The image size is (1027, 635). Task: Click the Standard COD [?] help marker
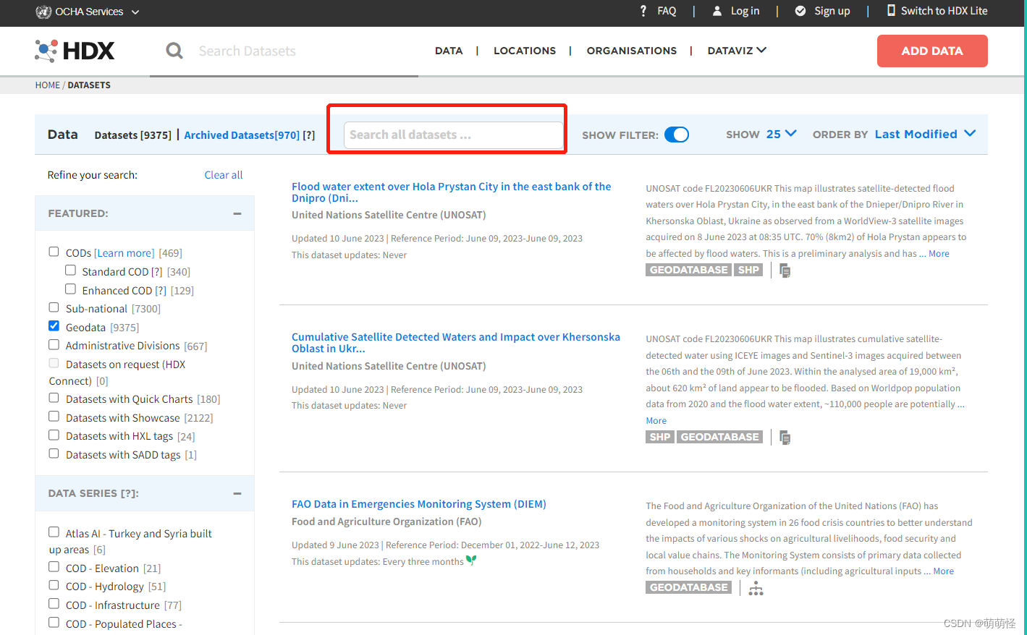click(157, 272)
